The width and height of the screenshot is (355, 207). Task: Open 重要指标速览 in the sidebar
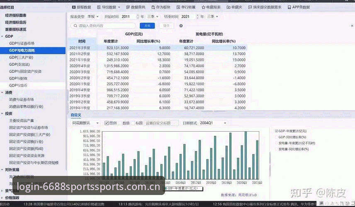point(16,29)
